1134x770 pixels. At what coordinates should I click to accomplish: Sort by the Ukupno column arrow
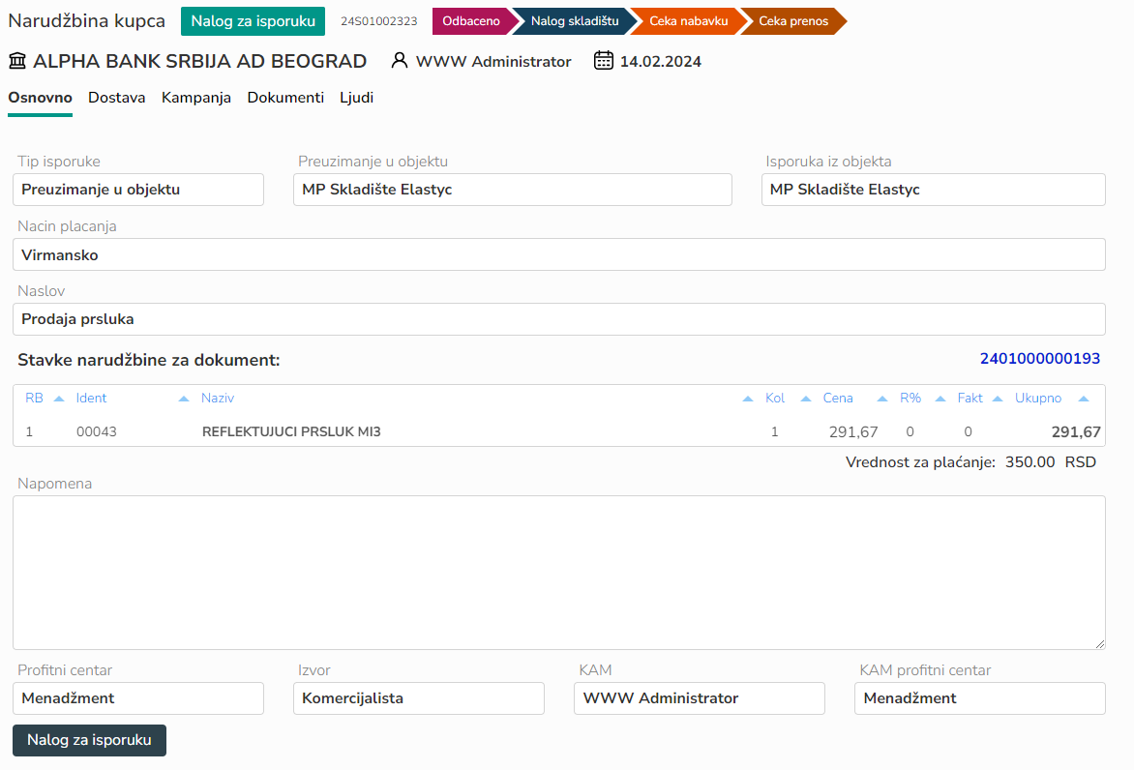[x=1084, y=399]
